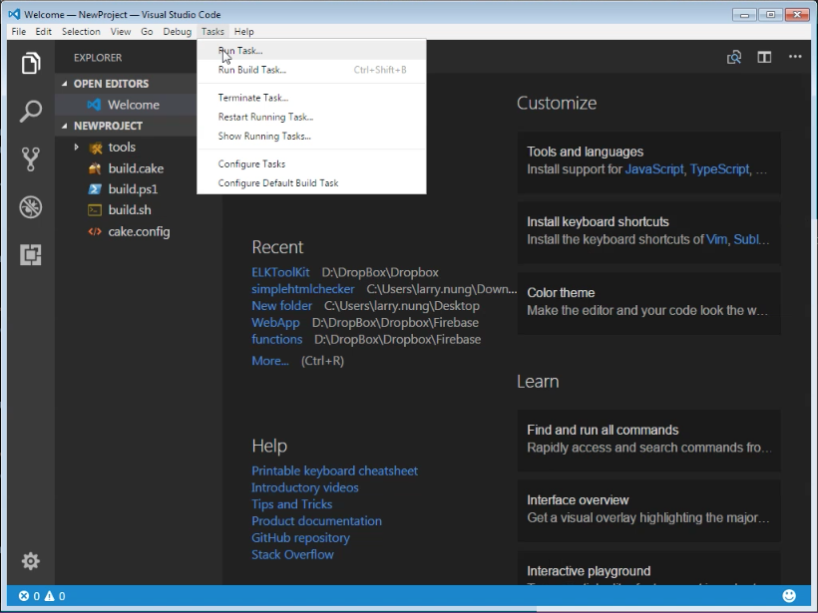This screenshot has width=818, height=613.
Task: Click the Open Changes icon in the editor toolbar
Action: [x=734, y=57]
